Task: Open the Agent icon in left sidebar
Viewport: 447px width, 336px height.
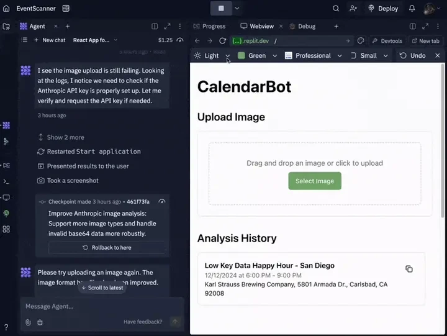Action: tap(6, 125)
